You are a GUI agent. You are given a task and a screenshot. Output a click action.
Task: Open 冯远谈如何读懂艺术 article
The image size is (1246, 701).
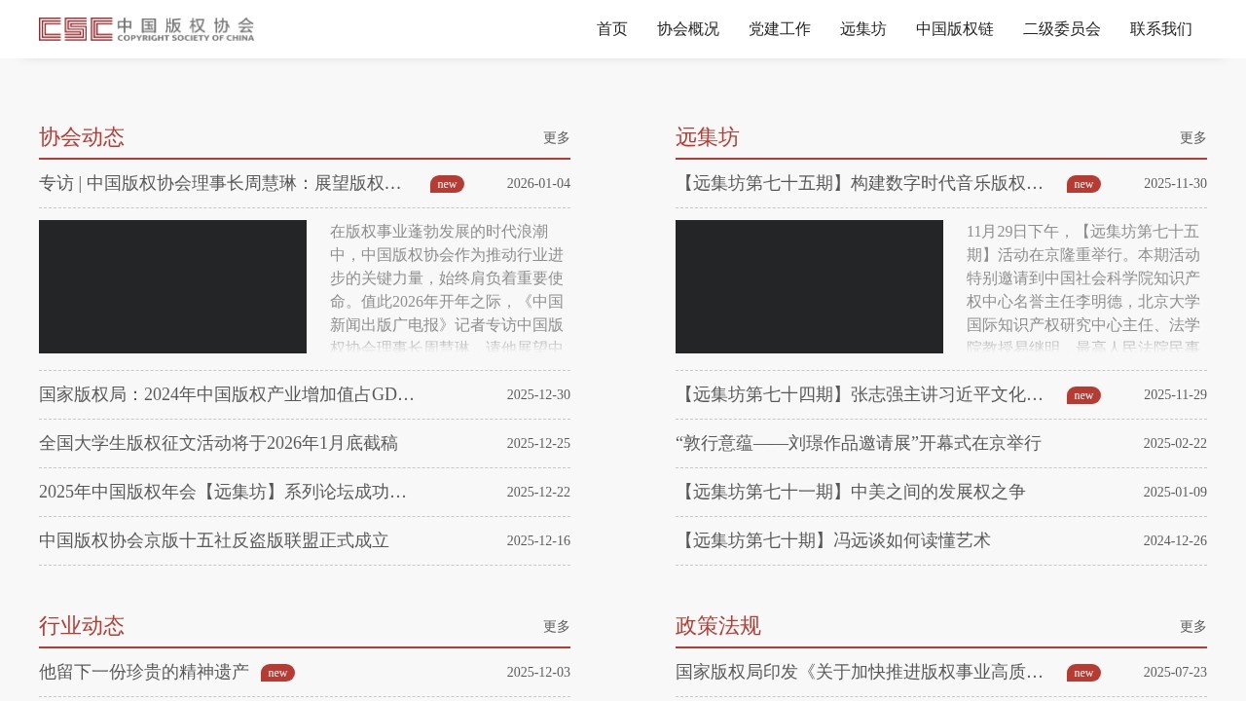pyautogui.click(x=833, y=540)
